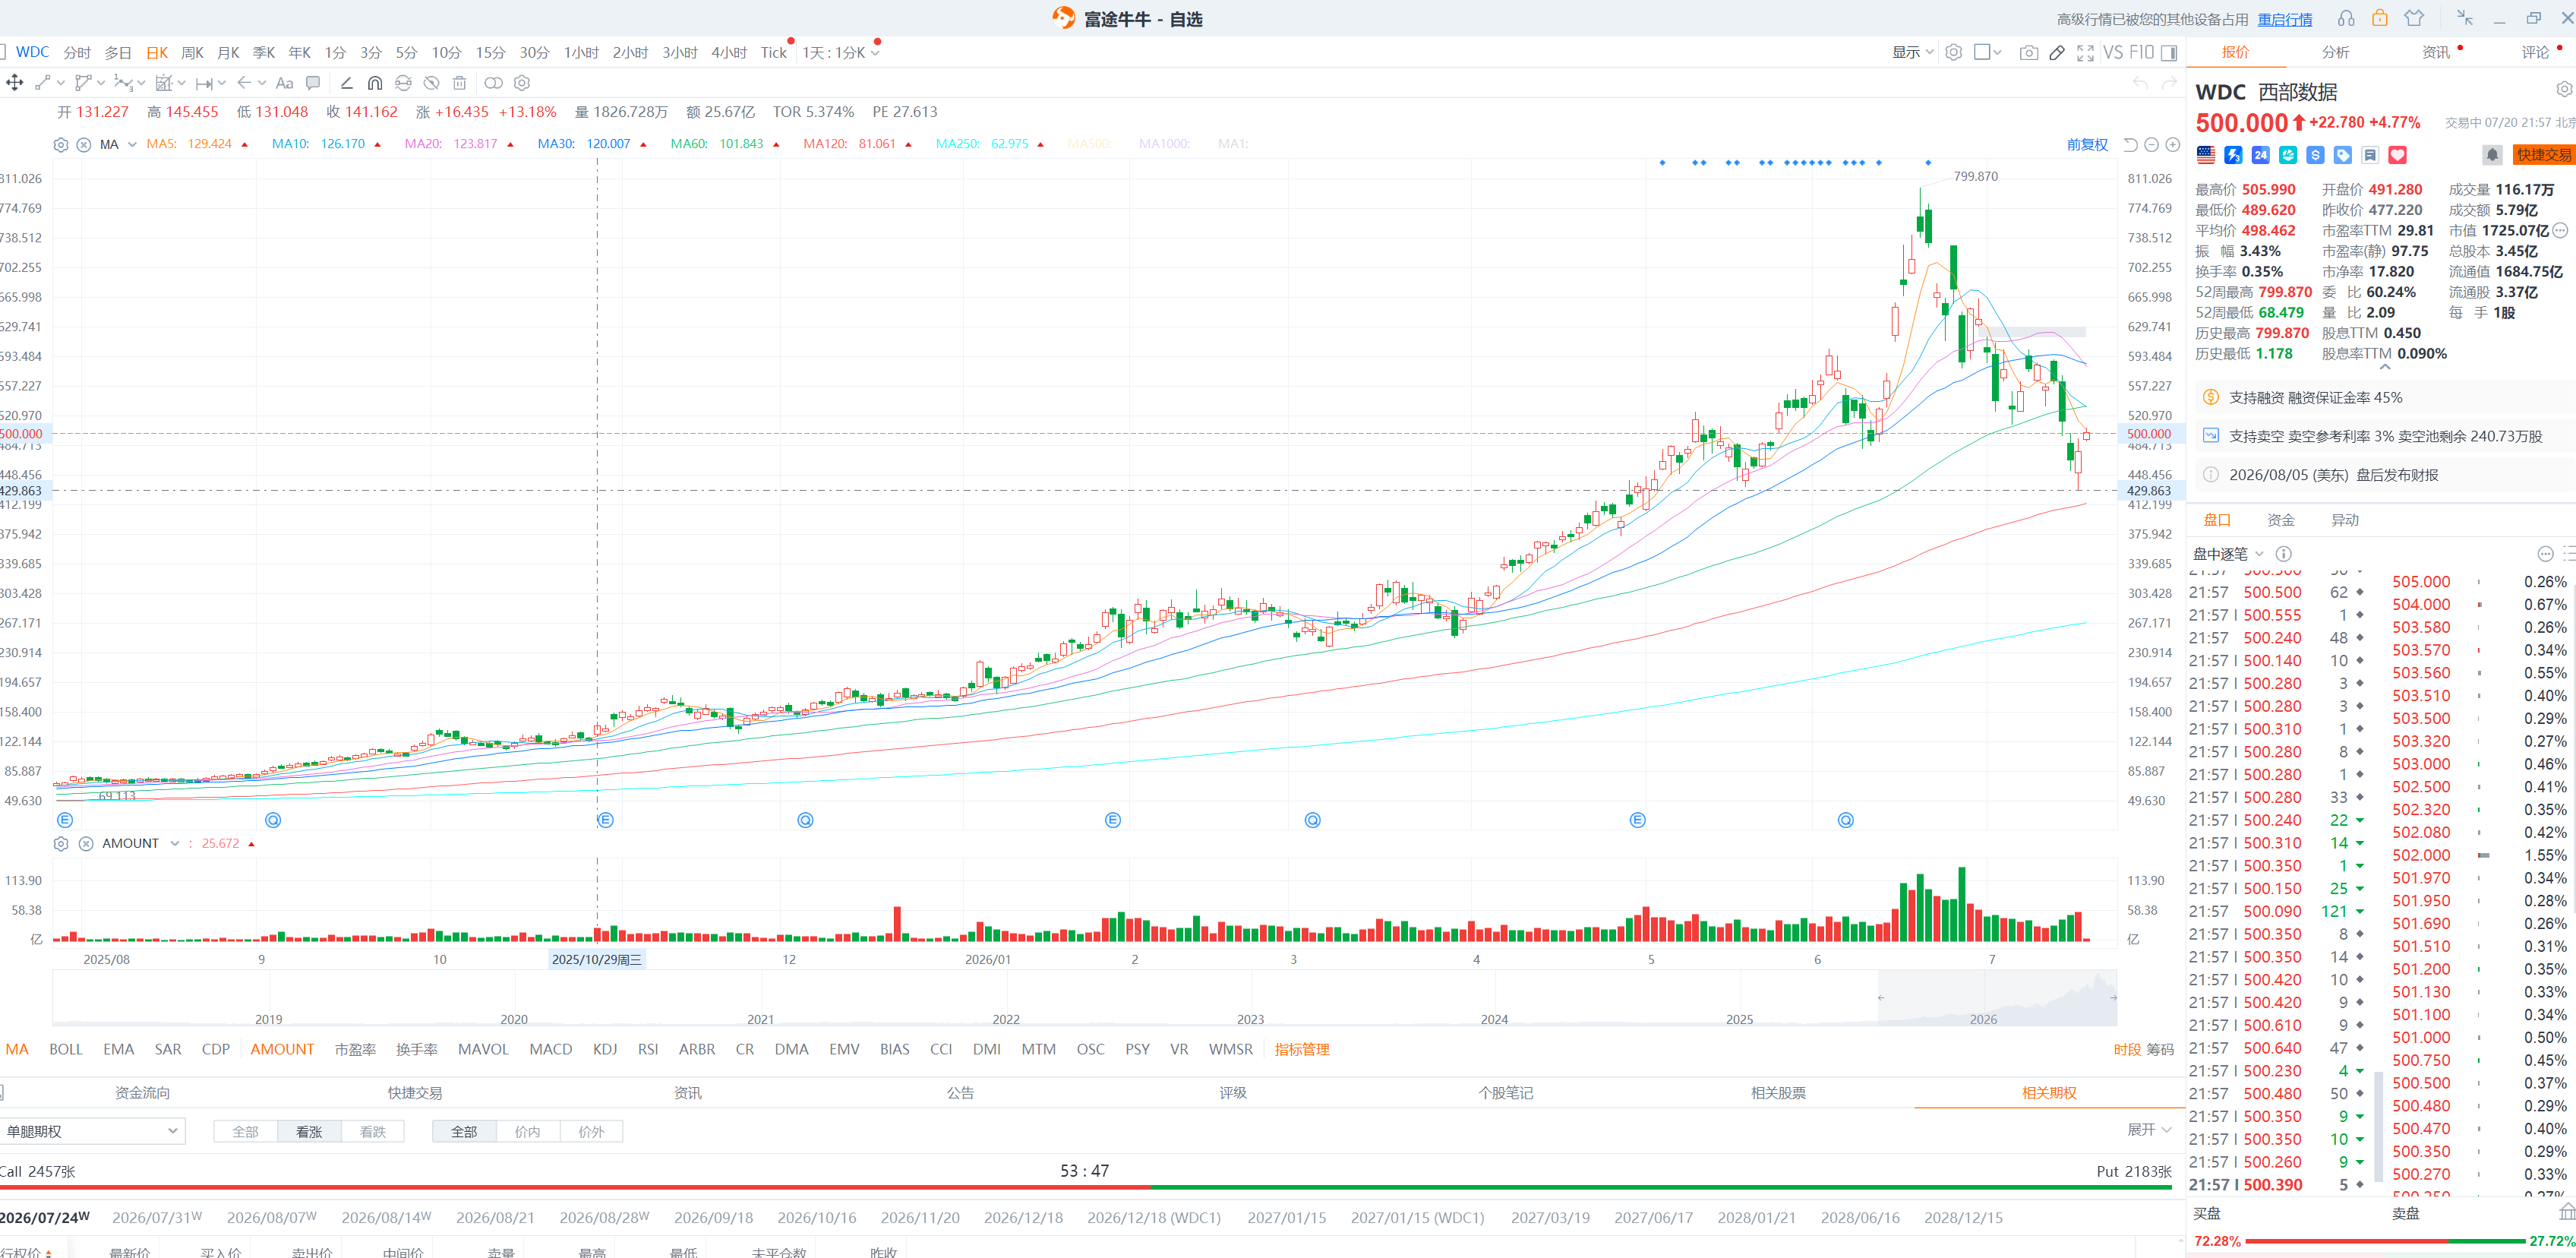Open the 资金流向 bottom tab

tap(142, 1093)
